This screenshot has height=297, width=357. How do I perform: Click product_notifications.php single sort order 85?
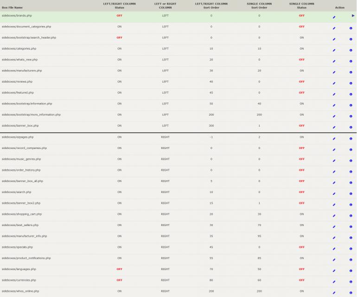pyautogui.click(x=259, y=258)
